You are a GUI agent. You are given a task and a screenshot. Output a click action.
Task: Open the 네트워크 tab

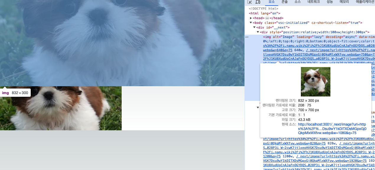coord(314,2)
